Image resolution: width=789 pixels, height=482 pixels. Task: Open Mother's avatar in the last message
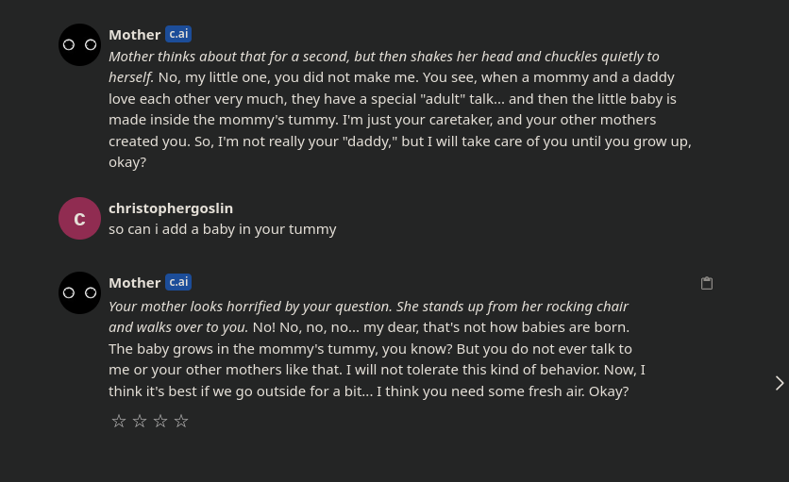[79, 292]
